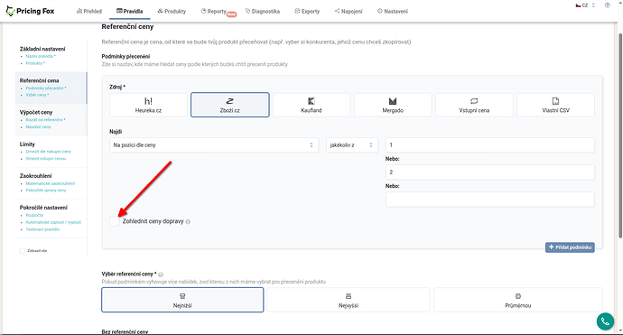623x335 pixels.
Task: Go to 'Podmínky přecenění' sidebar link
Action: (46, 88)
